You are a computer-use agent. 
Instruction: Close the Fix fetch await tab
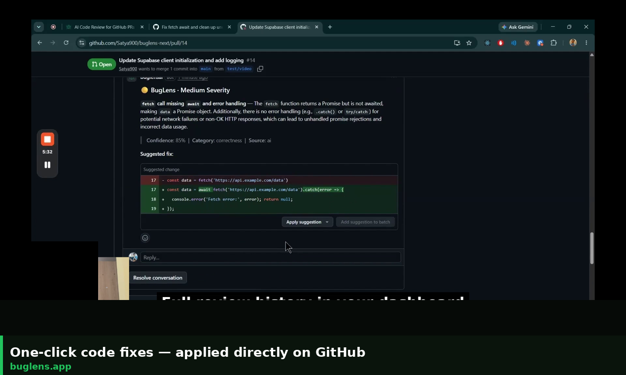point(229,27)
